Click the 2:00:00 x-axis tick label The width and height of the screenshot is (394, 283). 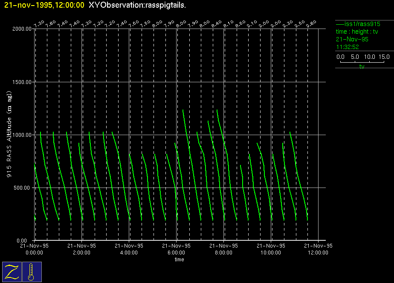pos(81,252)
